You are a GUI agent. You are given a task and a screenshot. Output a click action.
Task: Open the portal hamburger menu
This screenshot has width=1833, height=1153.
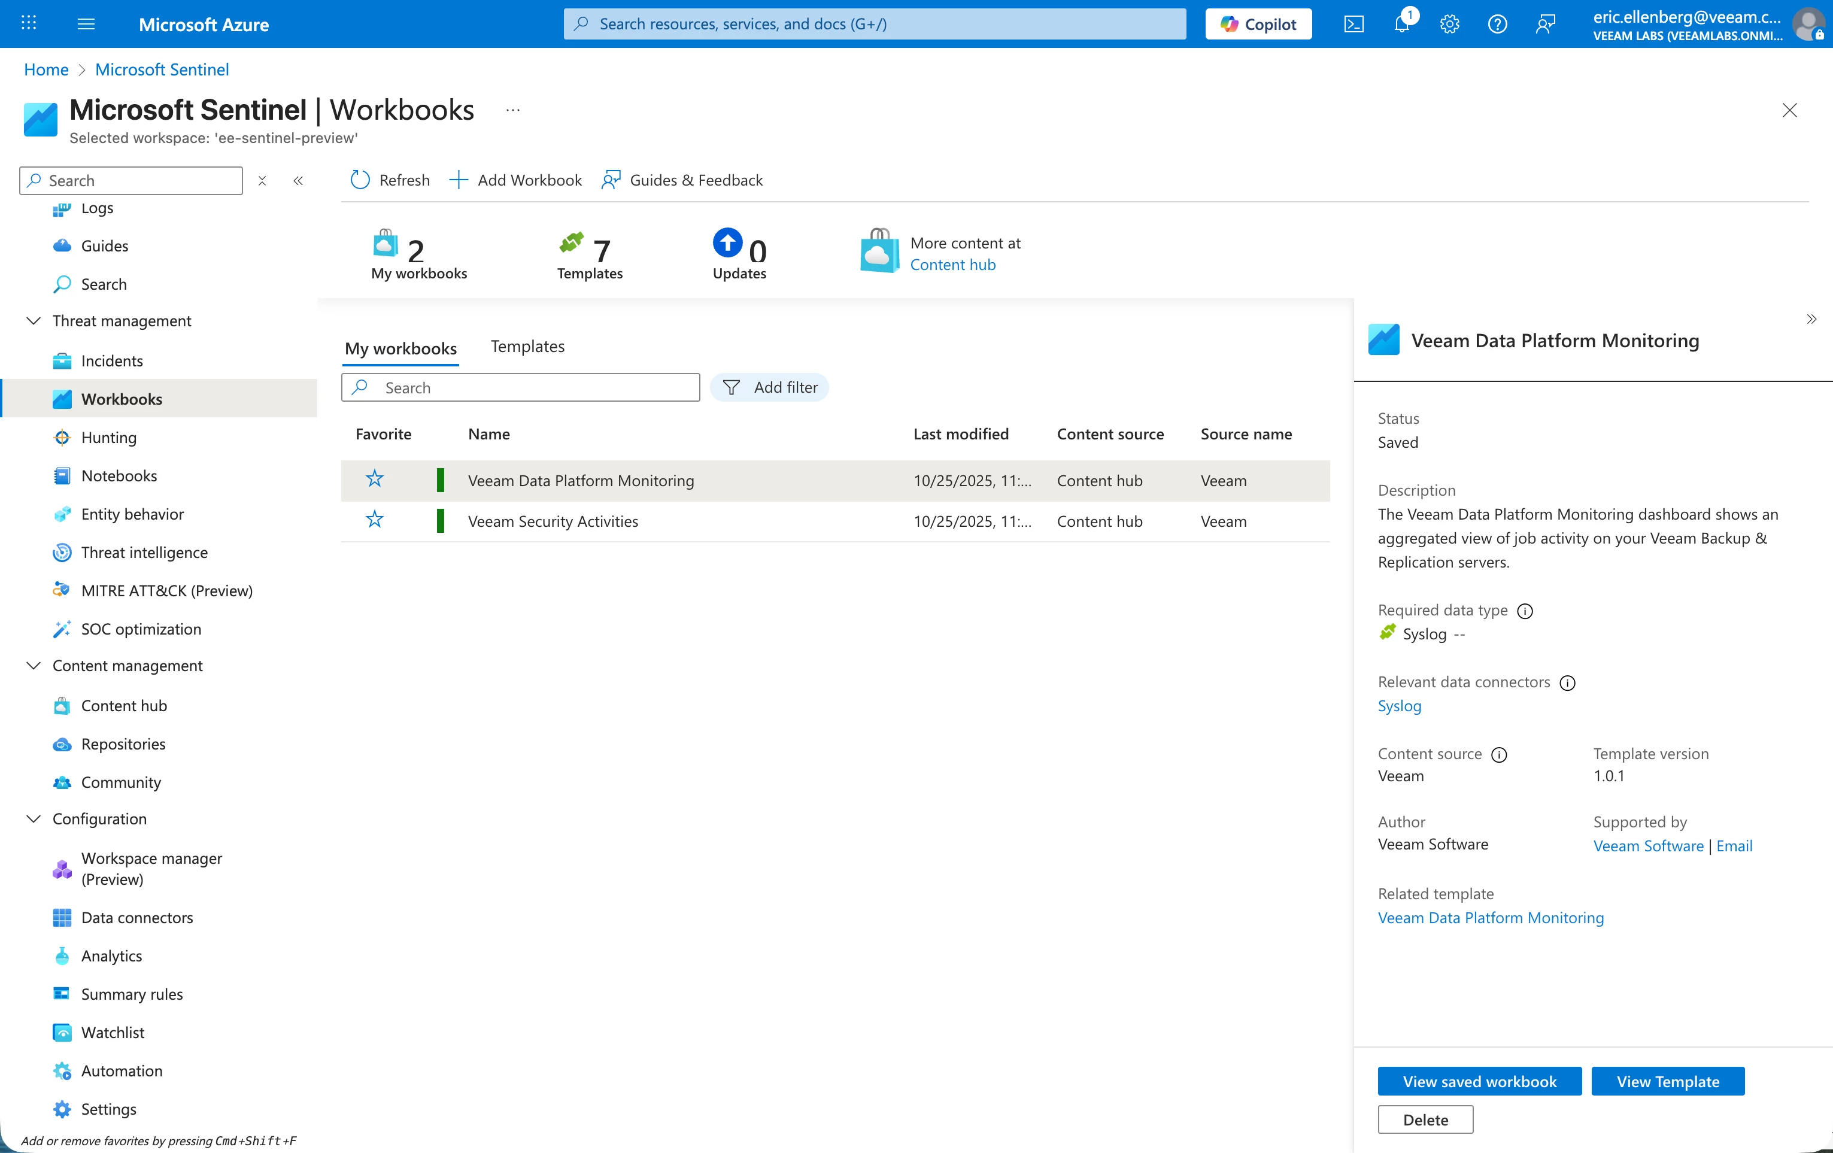[86, 25]
